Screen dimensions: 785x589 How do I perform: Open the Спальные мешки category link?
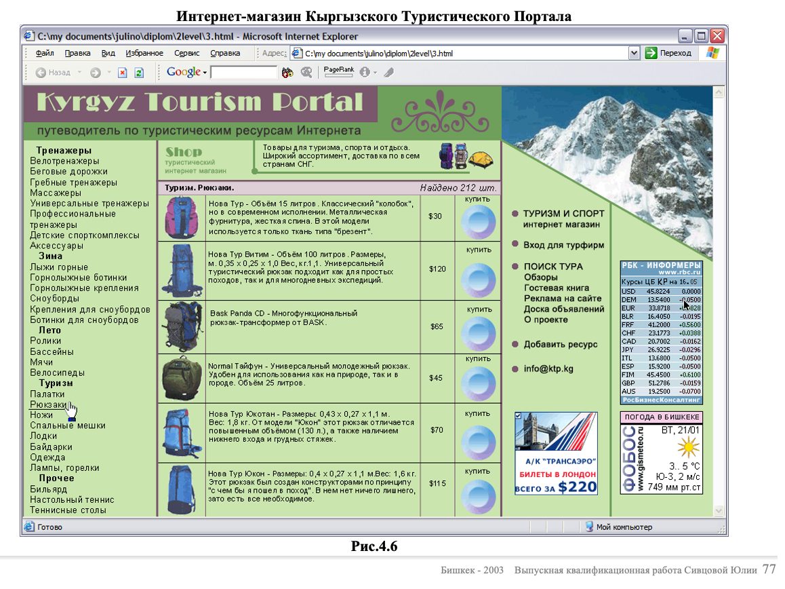tap(68, 425)
